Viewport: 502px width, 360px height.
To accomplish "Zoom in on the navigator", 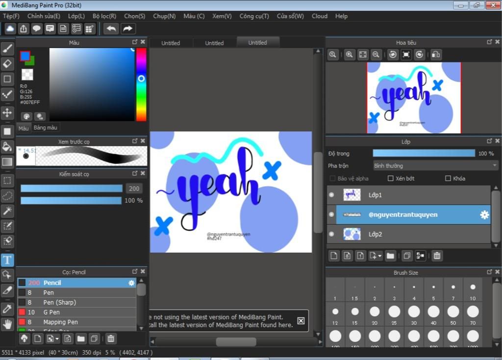I will 349,55.
